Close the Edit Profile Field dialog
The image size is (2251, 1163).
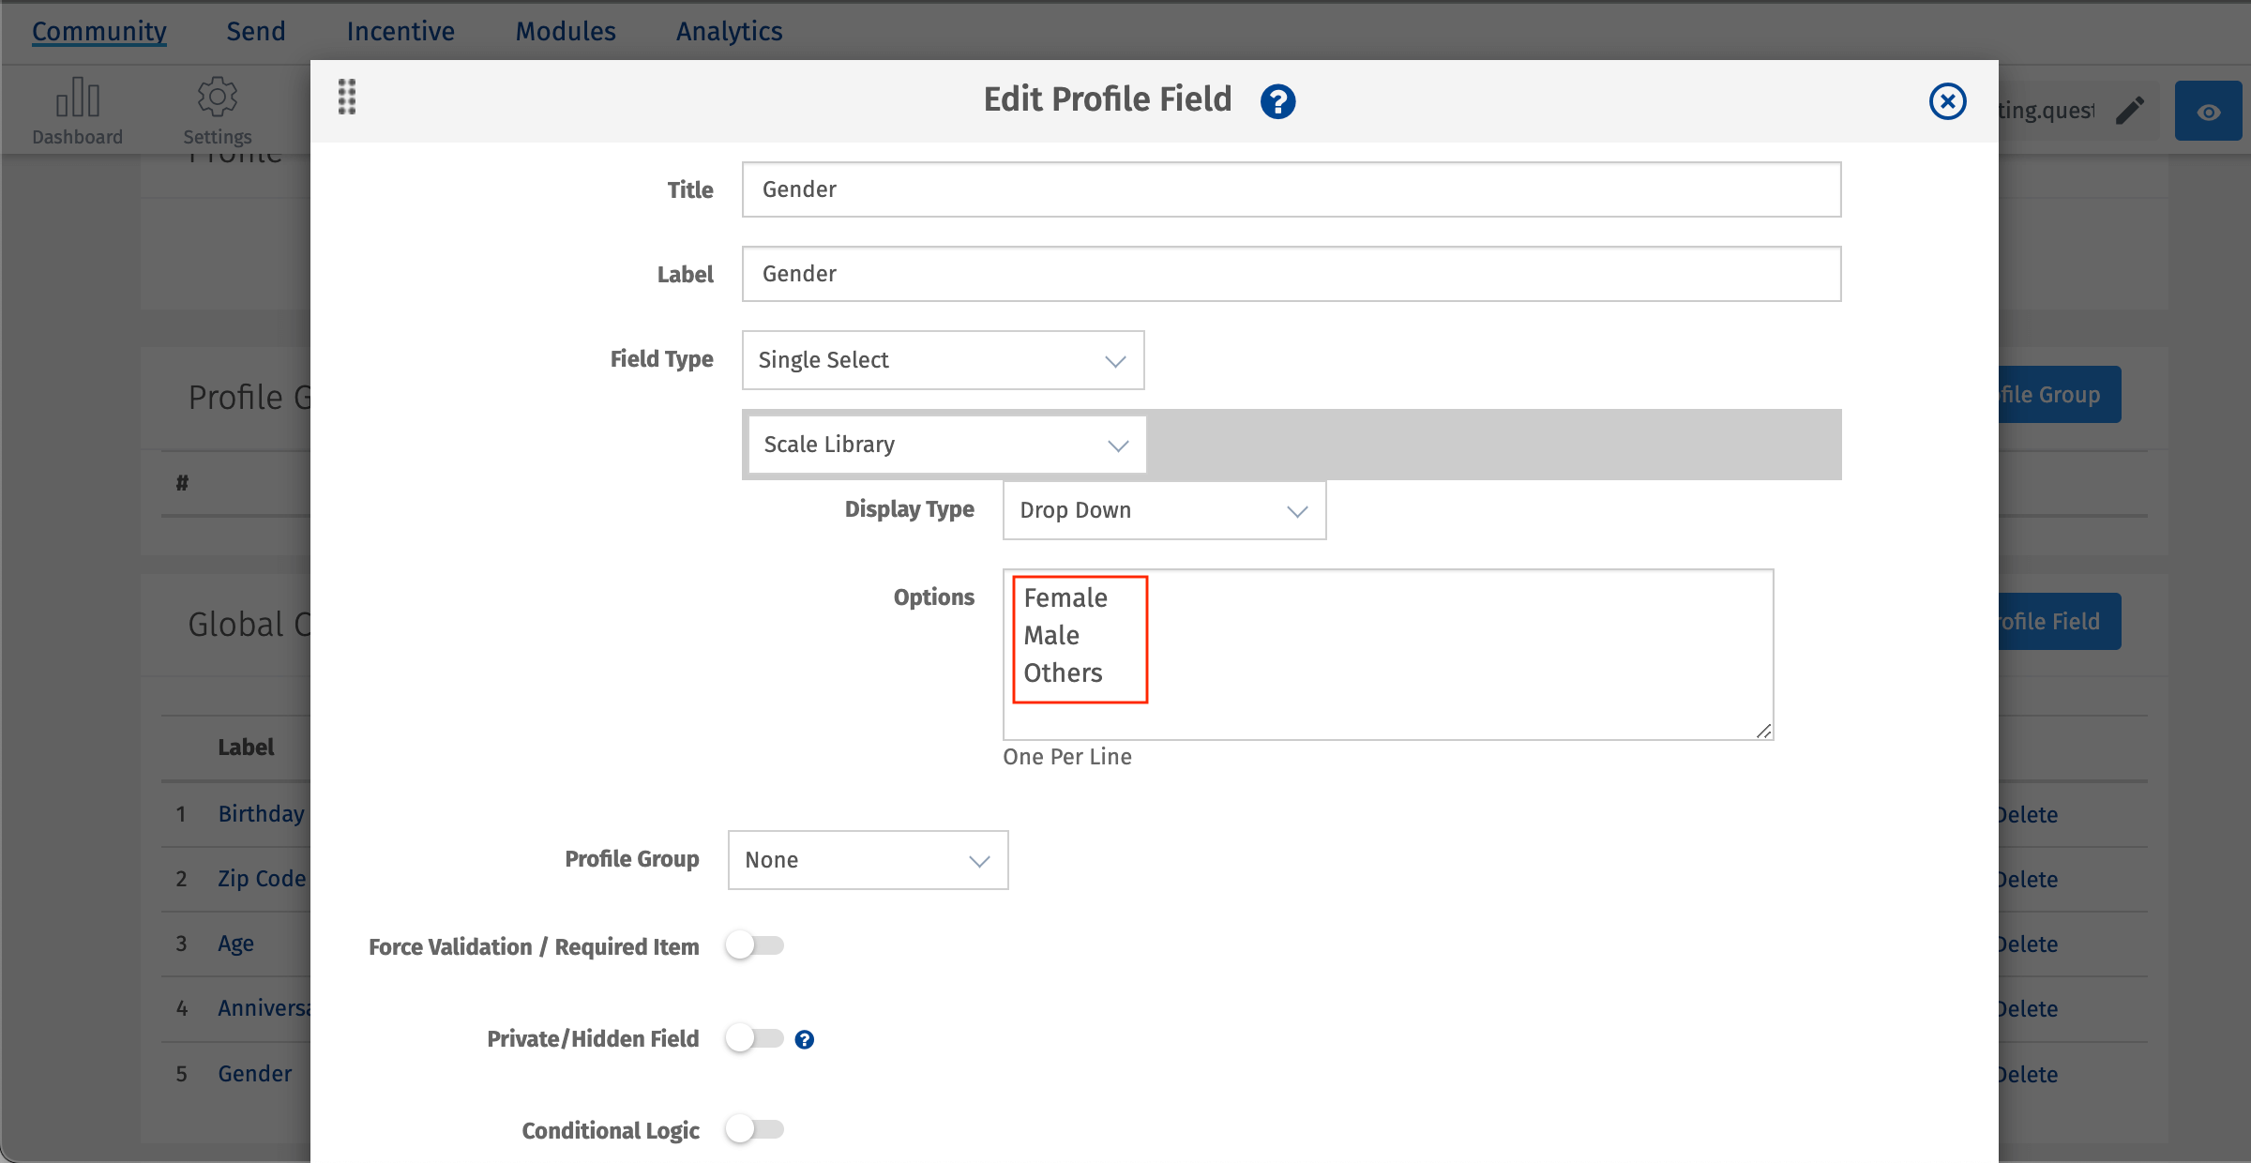[x=1948, y=101]
